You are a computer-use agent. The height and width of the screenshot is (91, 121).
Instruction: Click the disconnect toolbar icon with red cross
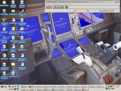click(x=50, y=7)
